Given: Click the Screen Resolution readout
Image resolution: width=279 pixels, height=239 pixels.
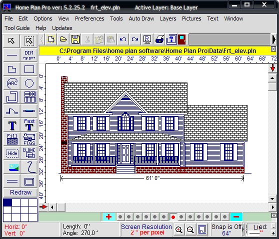Looking at the screenshot, I should (x=146, y=229).
